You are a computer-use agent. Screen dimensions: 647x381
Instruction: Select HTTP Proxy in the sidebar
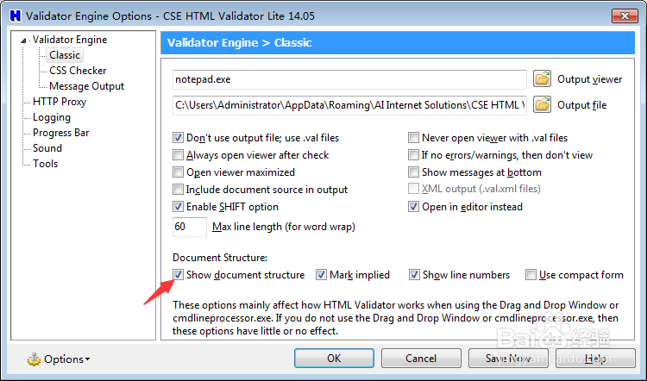pos(60,102)
